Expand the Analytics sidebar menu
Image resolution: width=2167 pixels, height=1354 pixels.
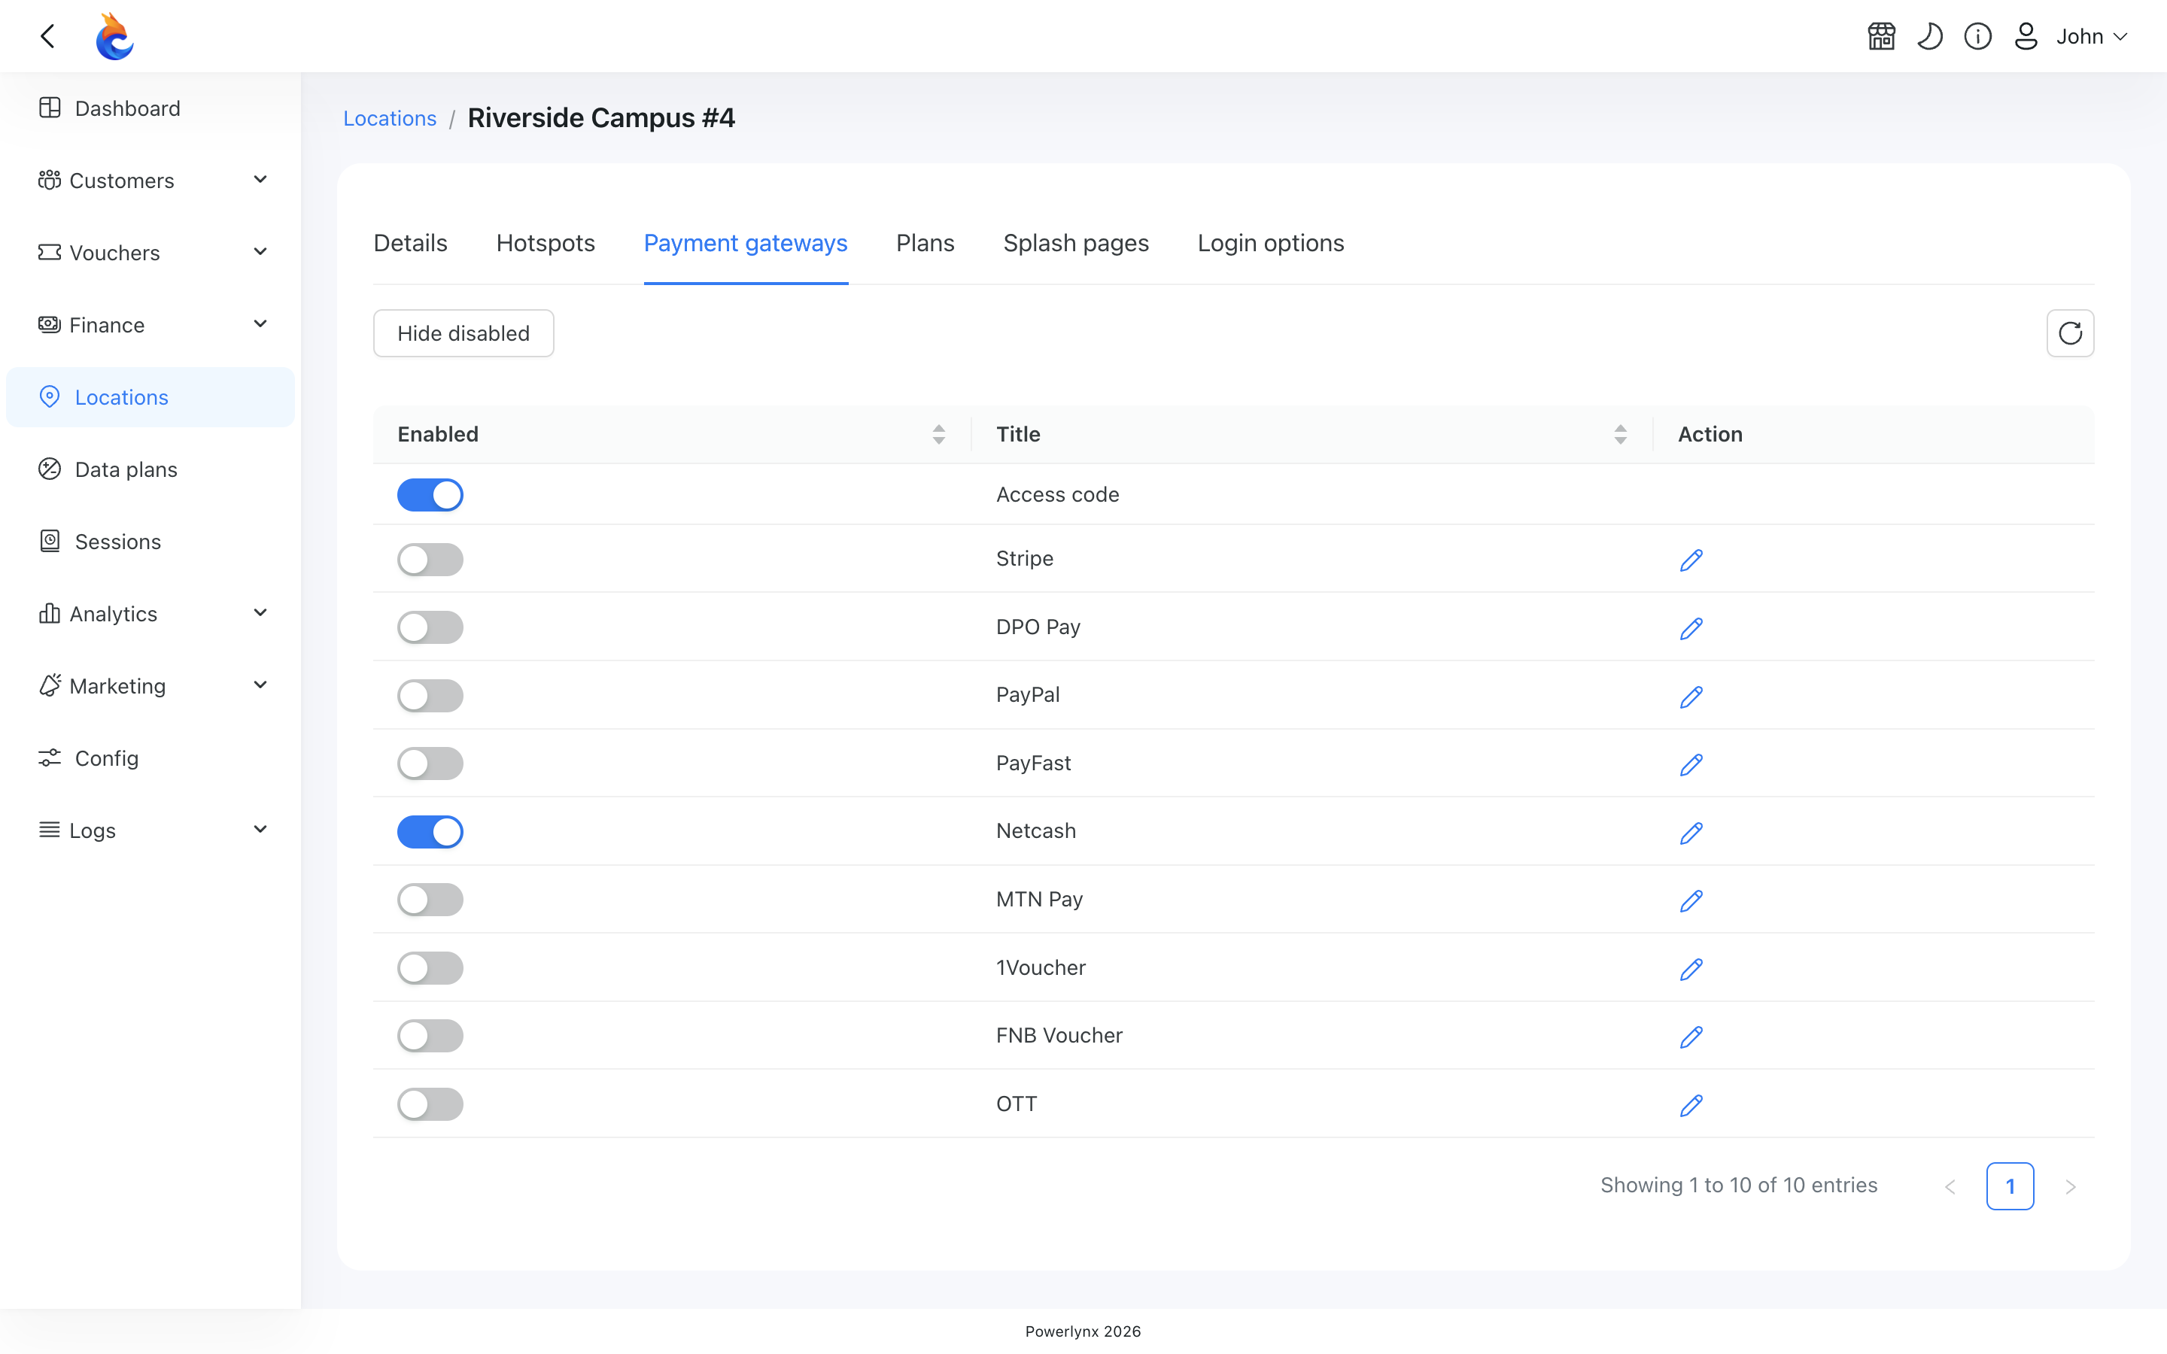[x=150, y=613]
